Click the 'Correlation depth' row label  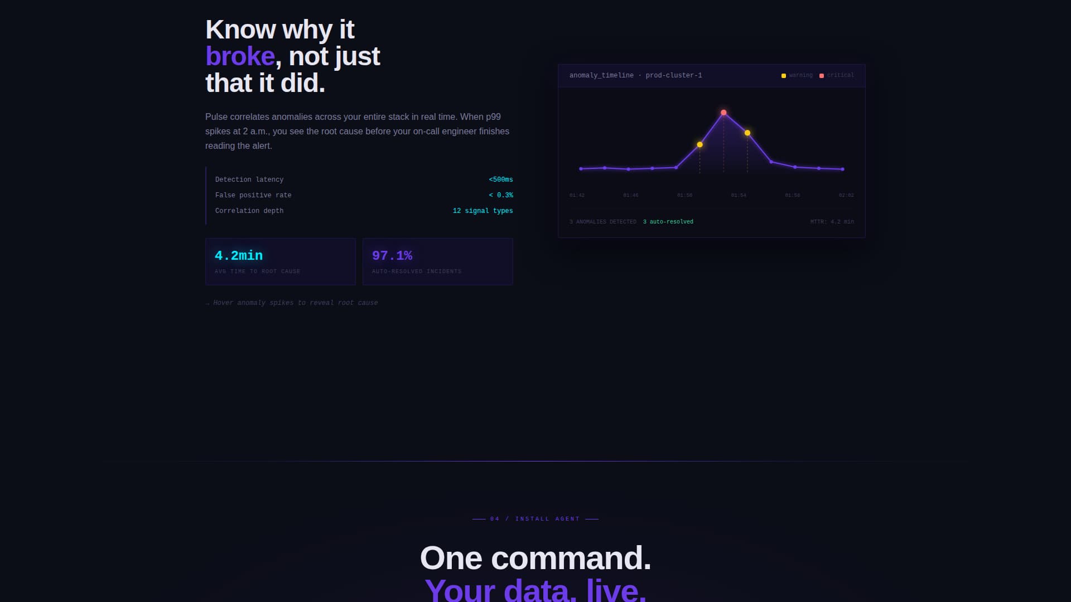coord(249,211)
